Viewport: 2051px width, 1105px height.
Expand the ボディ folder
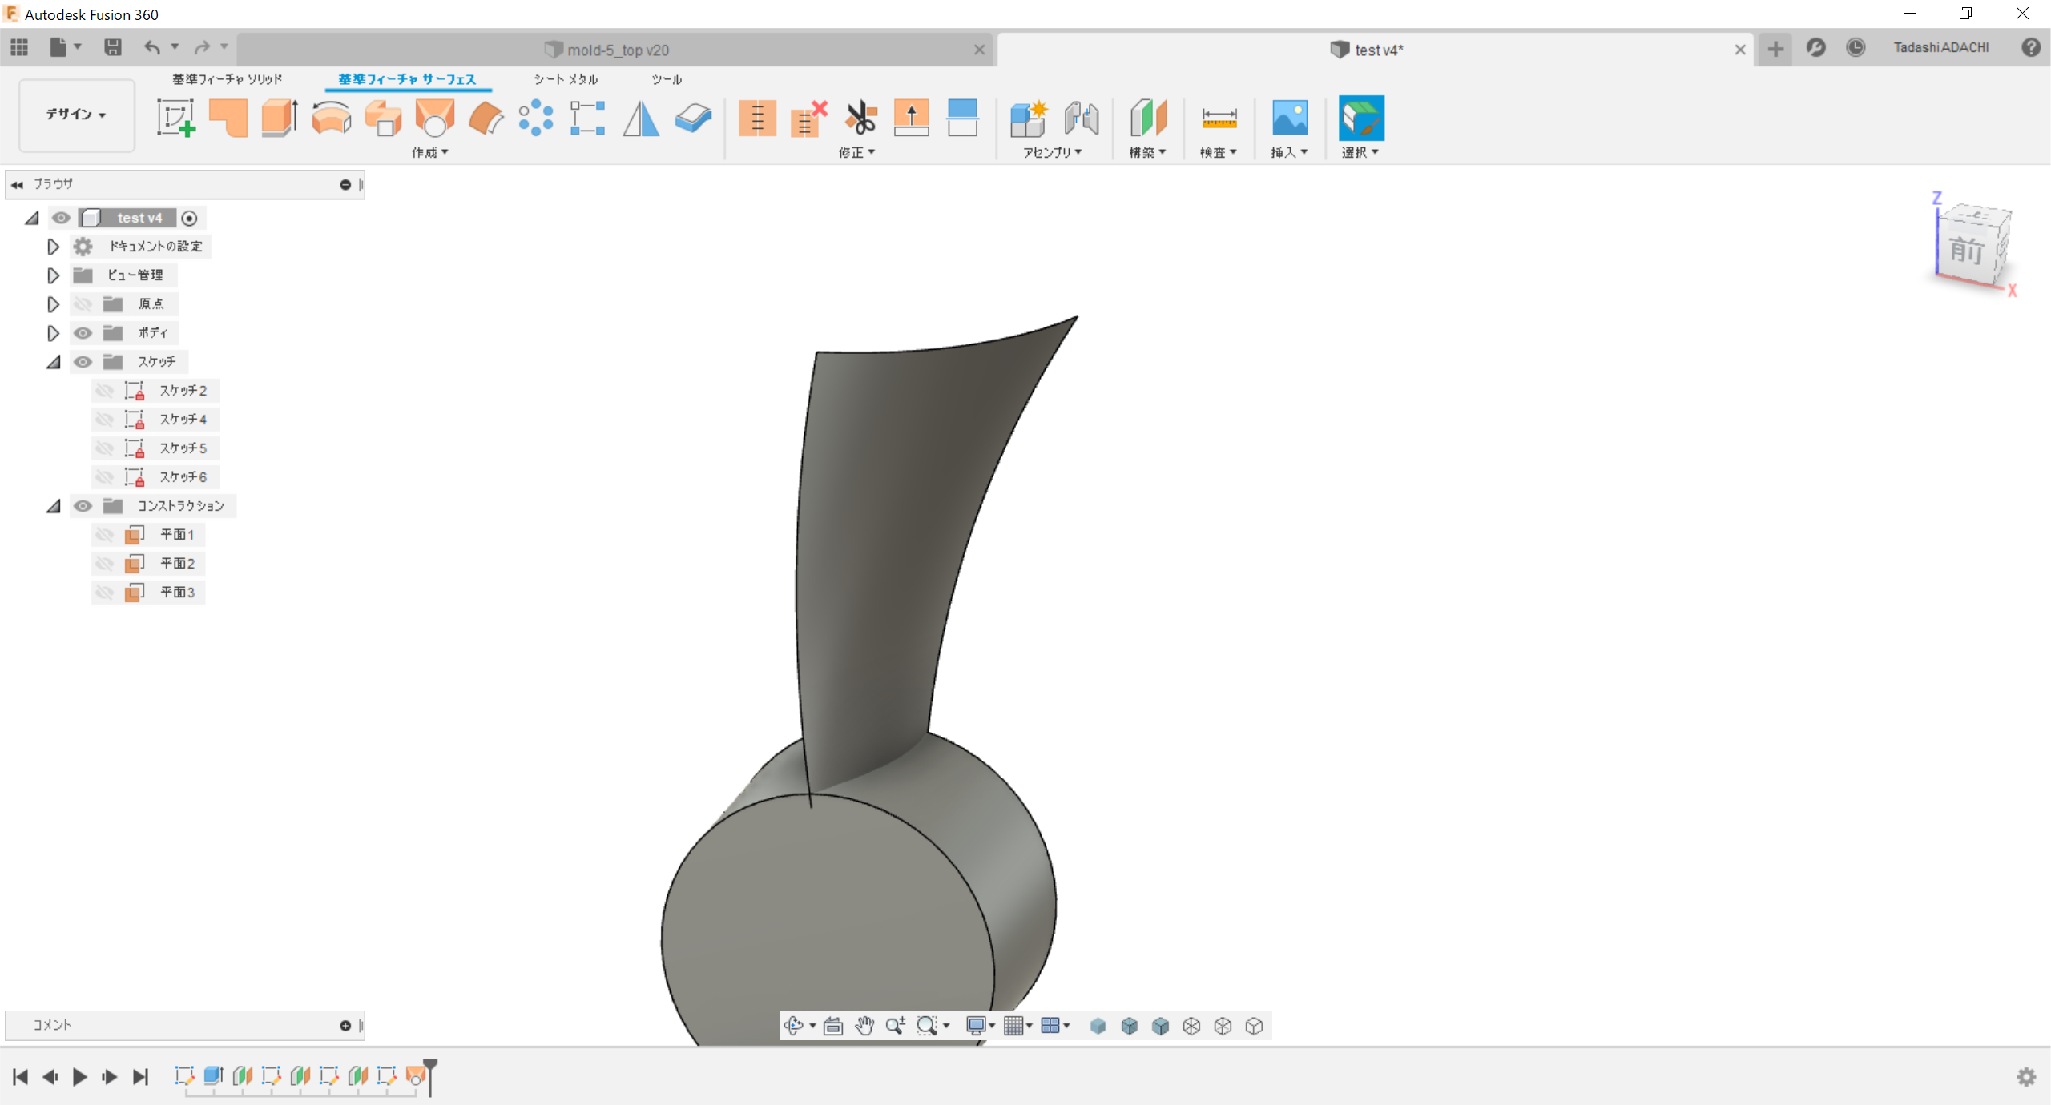(53, 333)
